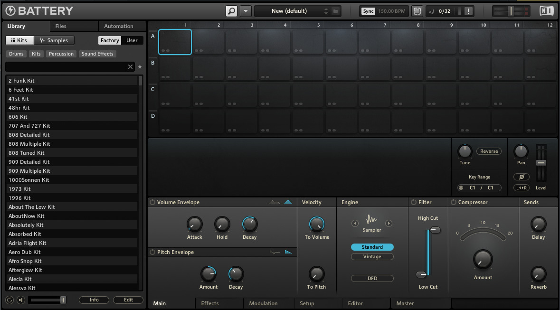Click the Edit button
Screen dimensions: 560x310
[x=128, y=300]
